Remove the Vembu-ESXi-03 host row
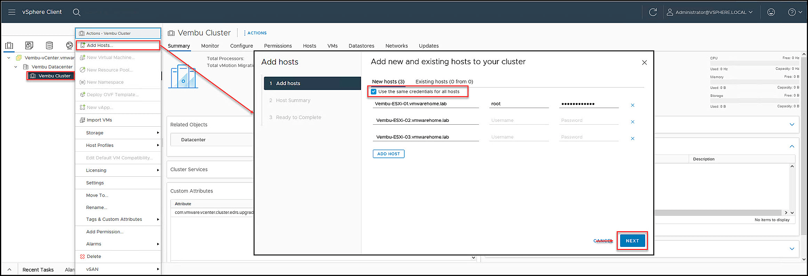808x276 pixels. click(x=633, y=138)
